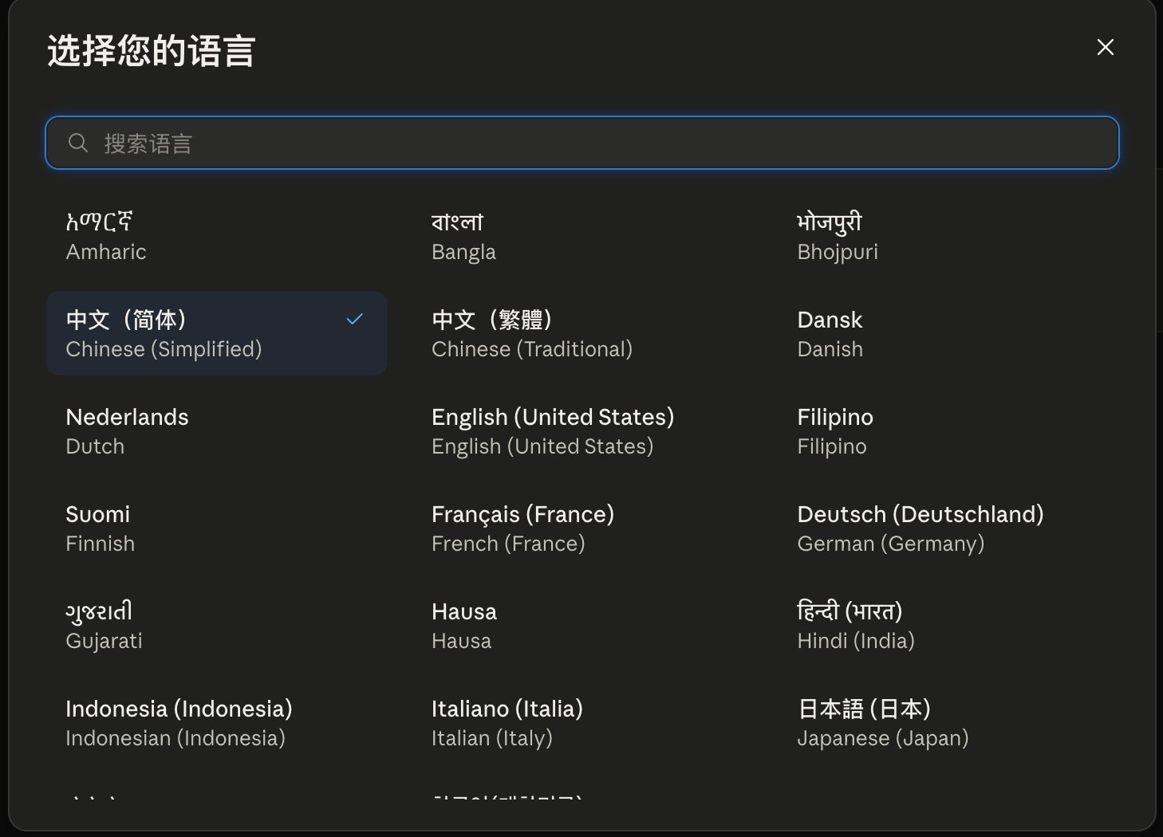Choose Français (France)
This screenshot has width=1163, height=837.
582,528
